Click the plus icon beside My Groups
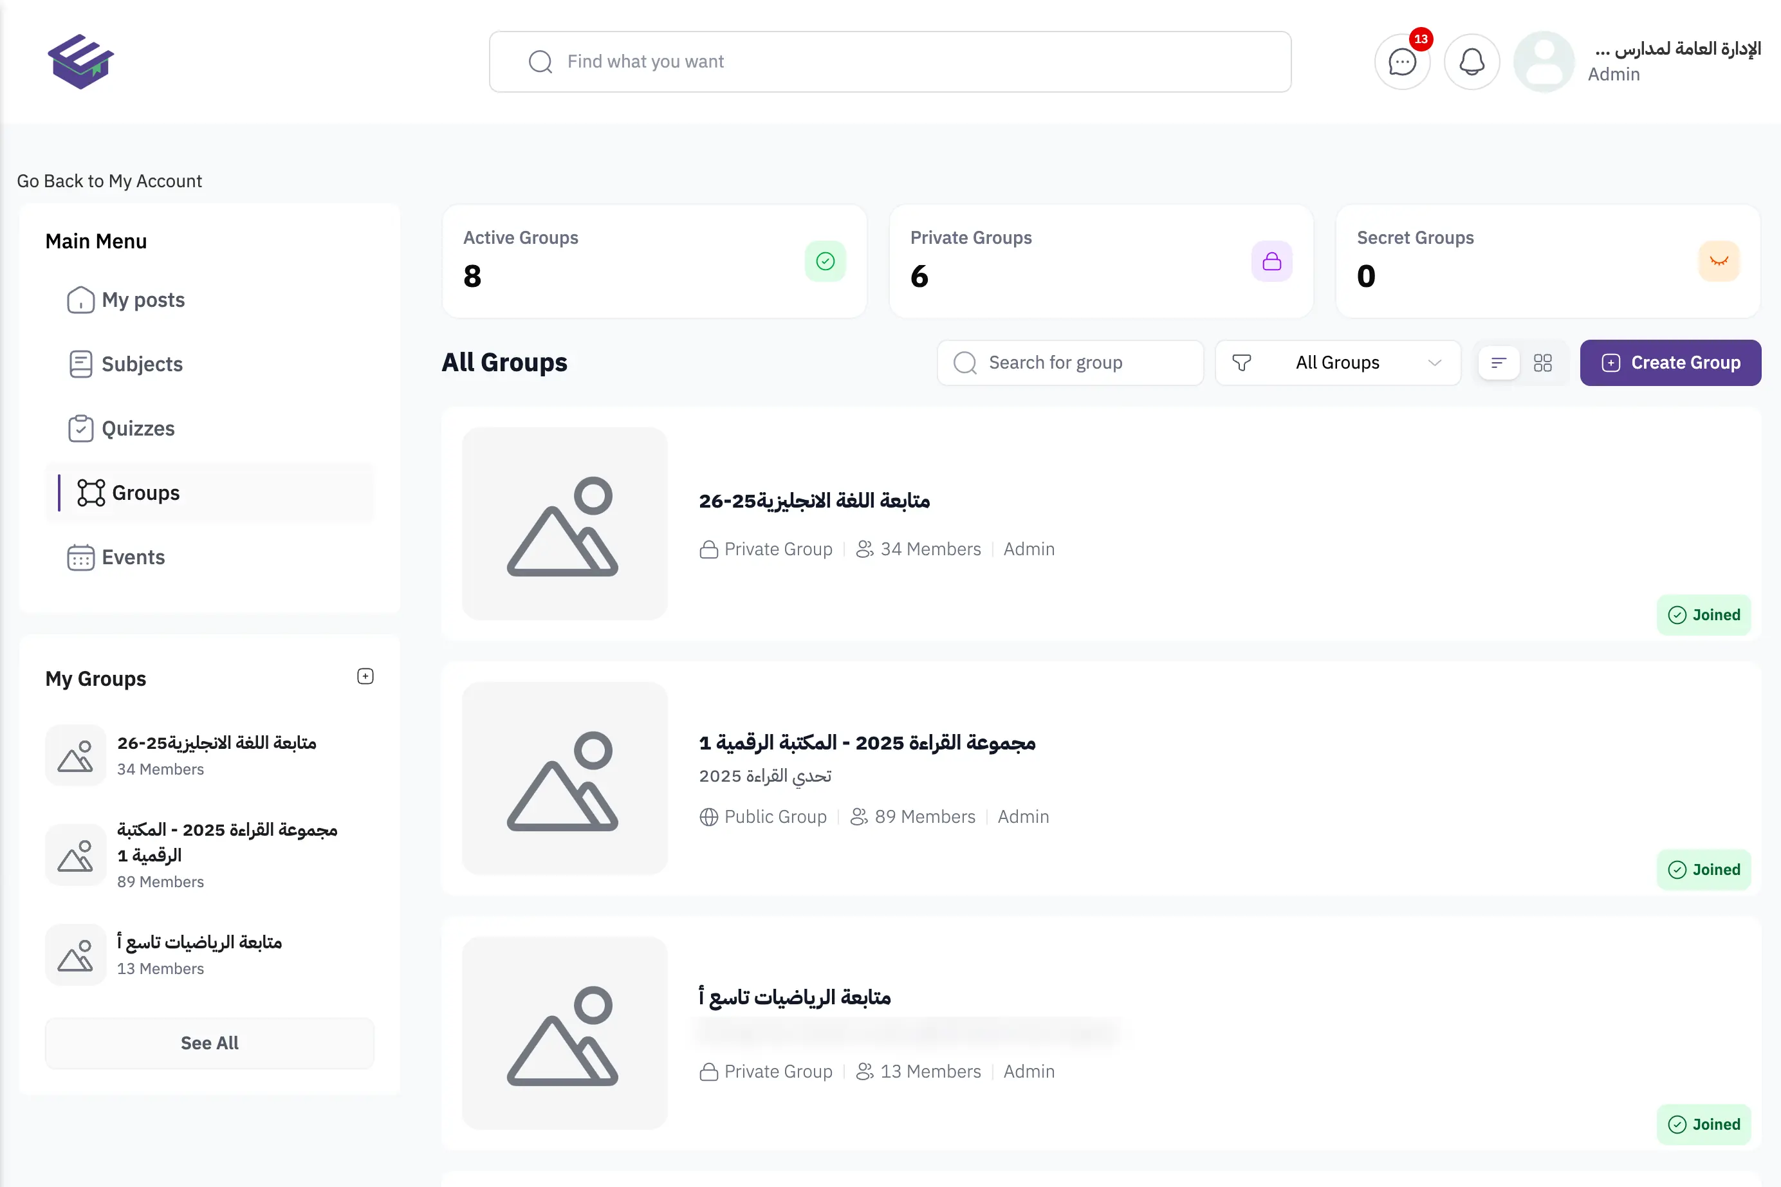1781x1187 pixels. pyautogui.click(x=365, y=676)
